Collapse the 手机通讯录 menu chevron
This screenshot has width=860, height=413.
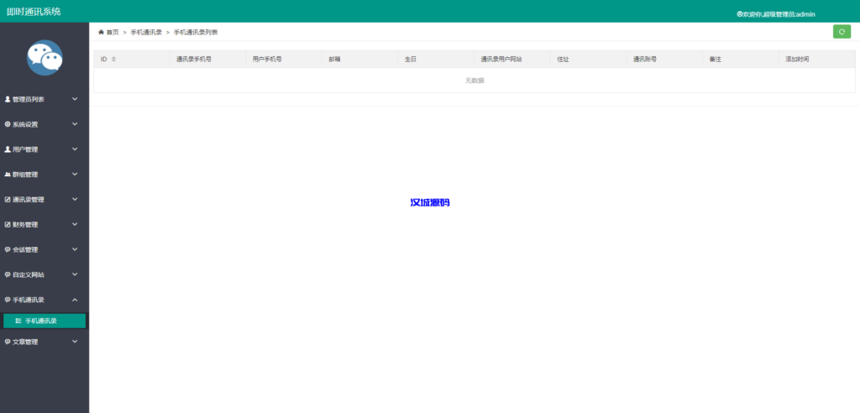click(x=75, y=300)
